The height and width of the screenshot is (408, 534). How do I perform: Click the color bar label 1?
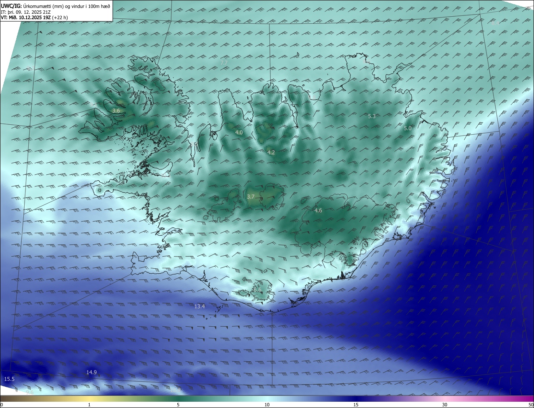[x=89, y=405]
